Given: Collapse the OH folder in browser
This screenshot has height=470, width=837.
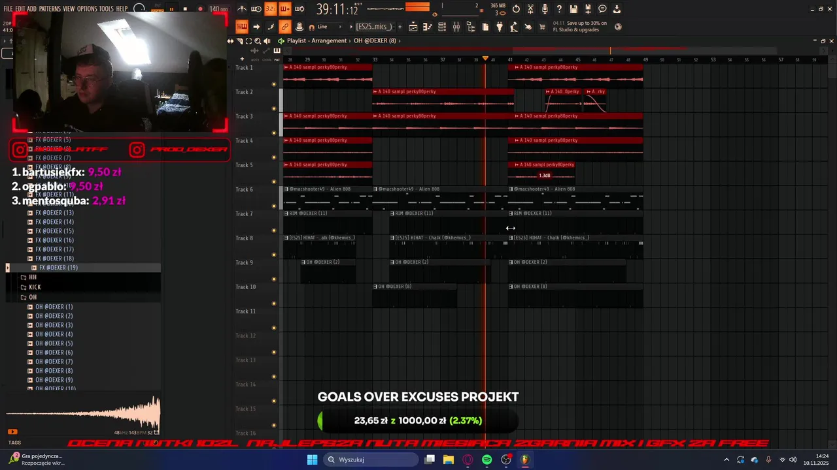Looking at the screenshot, I should [x=32, y=297].
